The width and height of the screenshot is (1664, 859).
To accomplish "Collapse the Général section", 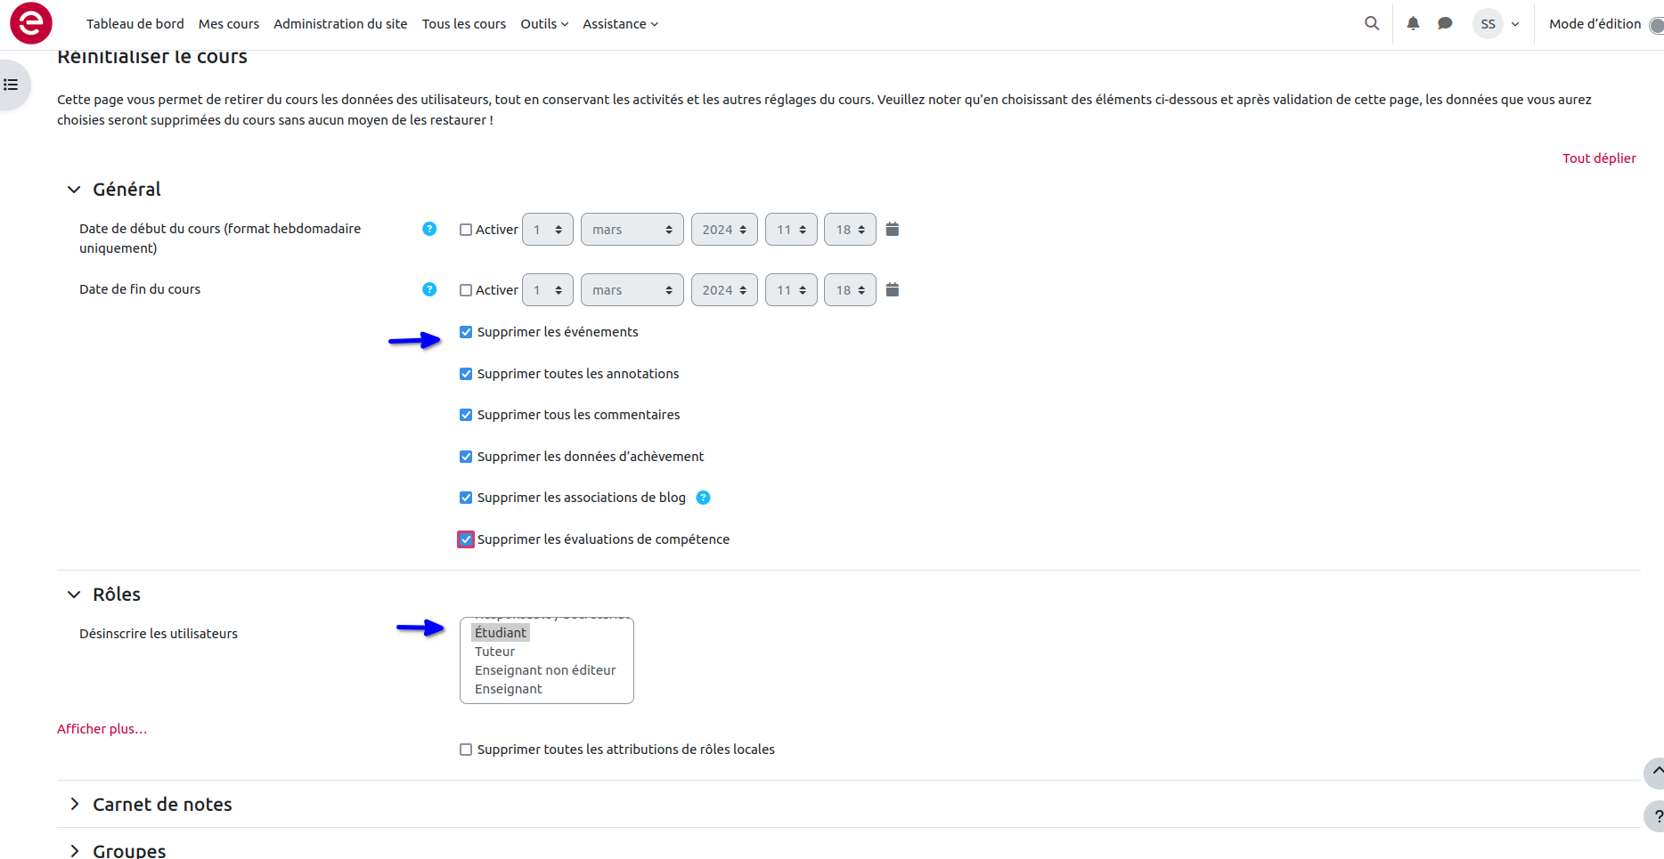I will pos(75,190).
